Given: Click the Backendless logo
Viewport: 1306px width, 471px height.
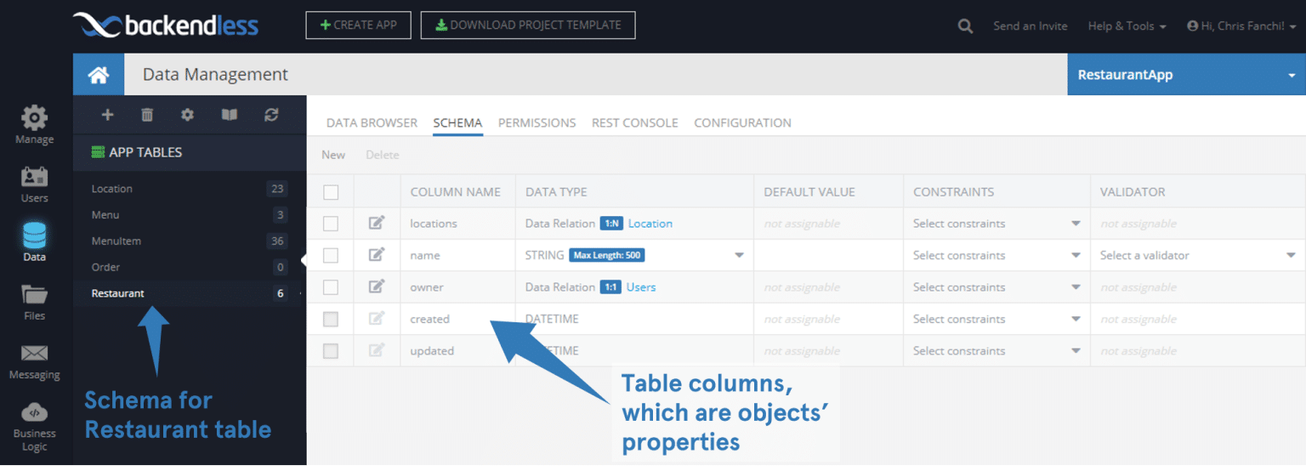Looking at the screenshot, I should pos(166,25).
